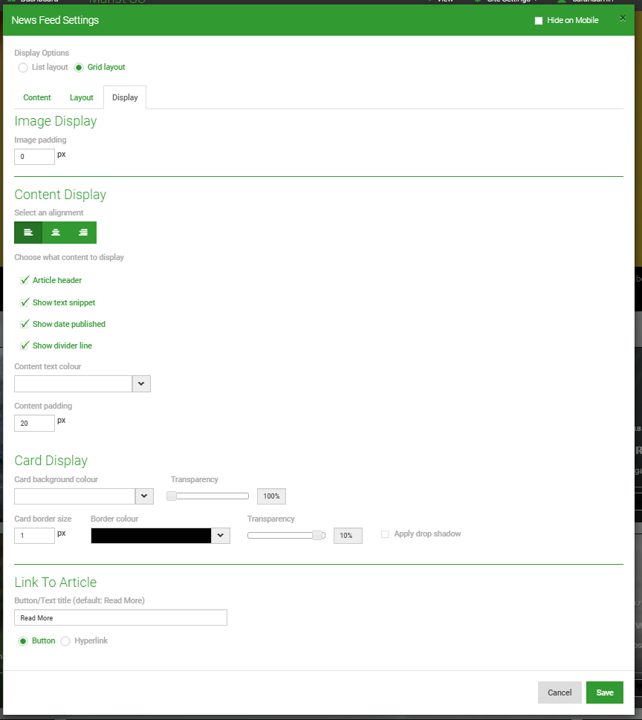Close the News Feed Settings dialog
This screenshot has width=642, height=720.
[623, 19]
